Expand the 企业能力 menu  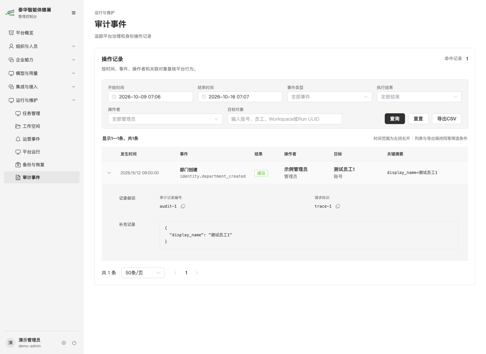42,60
